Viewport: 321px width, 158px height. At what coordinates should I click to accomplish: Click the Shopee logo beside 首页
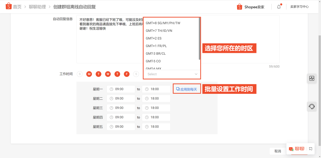coord(9,6)
